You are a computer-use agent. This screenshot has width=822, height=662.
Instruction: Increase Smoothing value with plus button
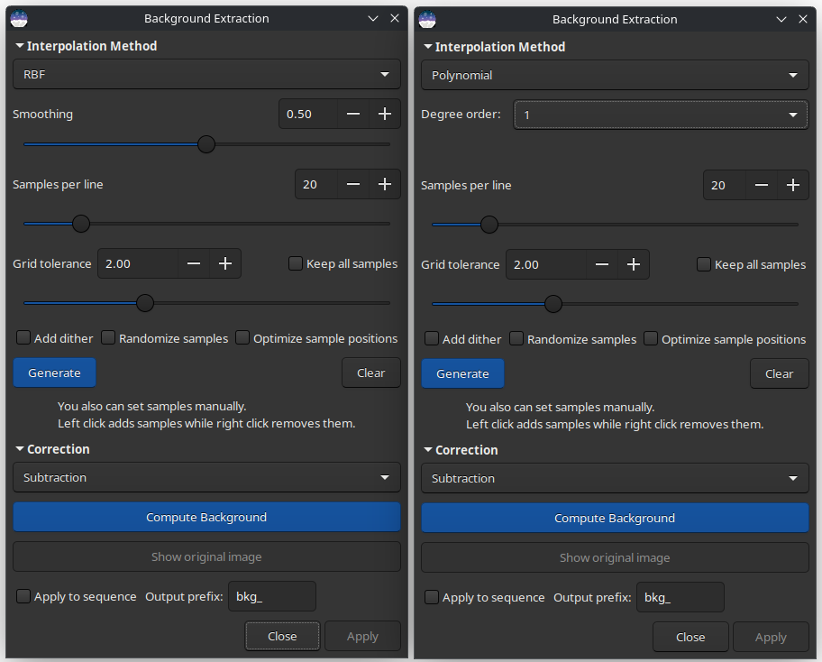click(385, 114)
